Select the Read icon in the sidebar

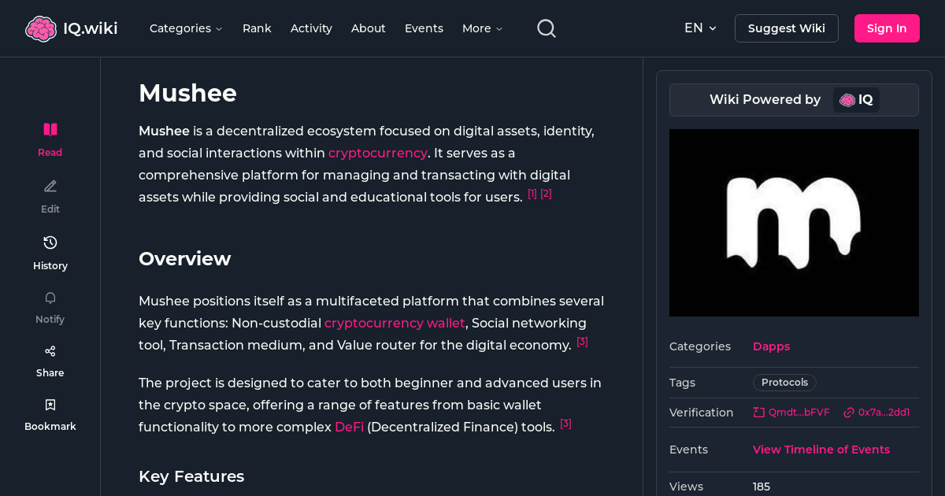point(50,129)
